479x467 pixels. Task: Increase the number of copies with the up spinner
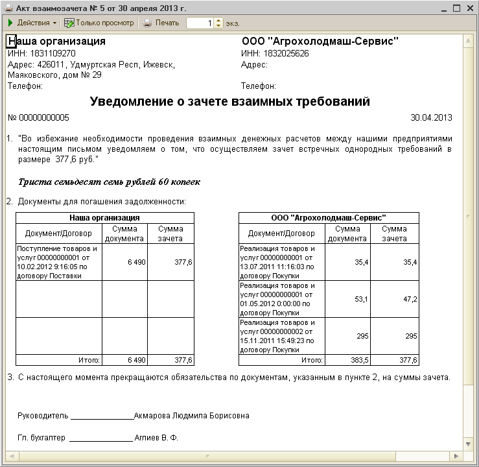218,21
